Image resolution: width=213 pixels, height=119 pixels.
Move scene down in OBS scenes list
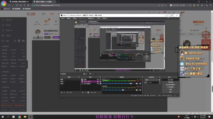[71, 93]
